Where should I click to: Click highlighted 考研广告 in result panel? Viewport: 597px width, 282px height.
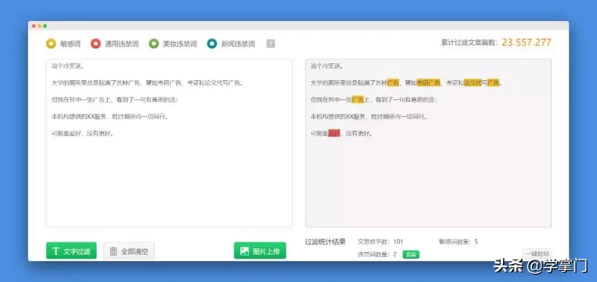[x=428, y=83]
